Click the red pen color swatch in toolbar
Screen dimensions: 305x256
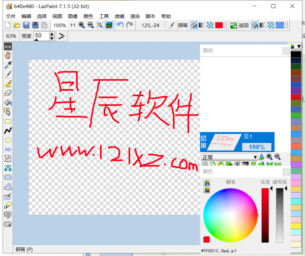pyautogui.click(x=219, y=25)
